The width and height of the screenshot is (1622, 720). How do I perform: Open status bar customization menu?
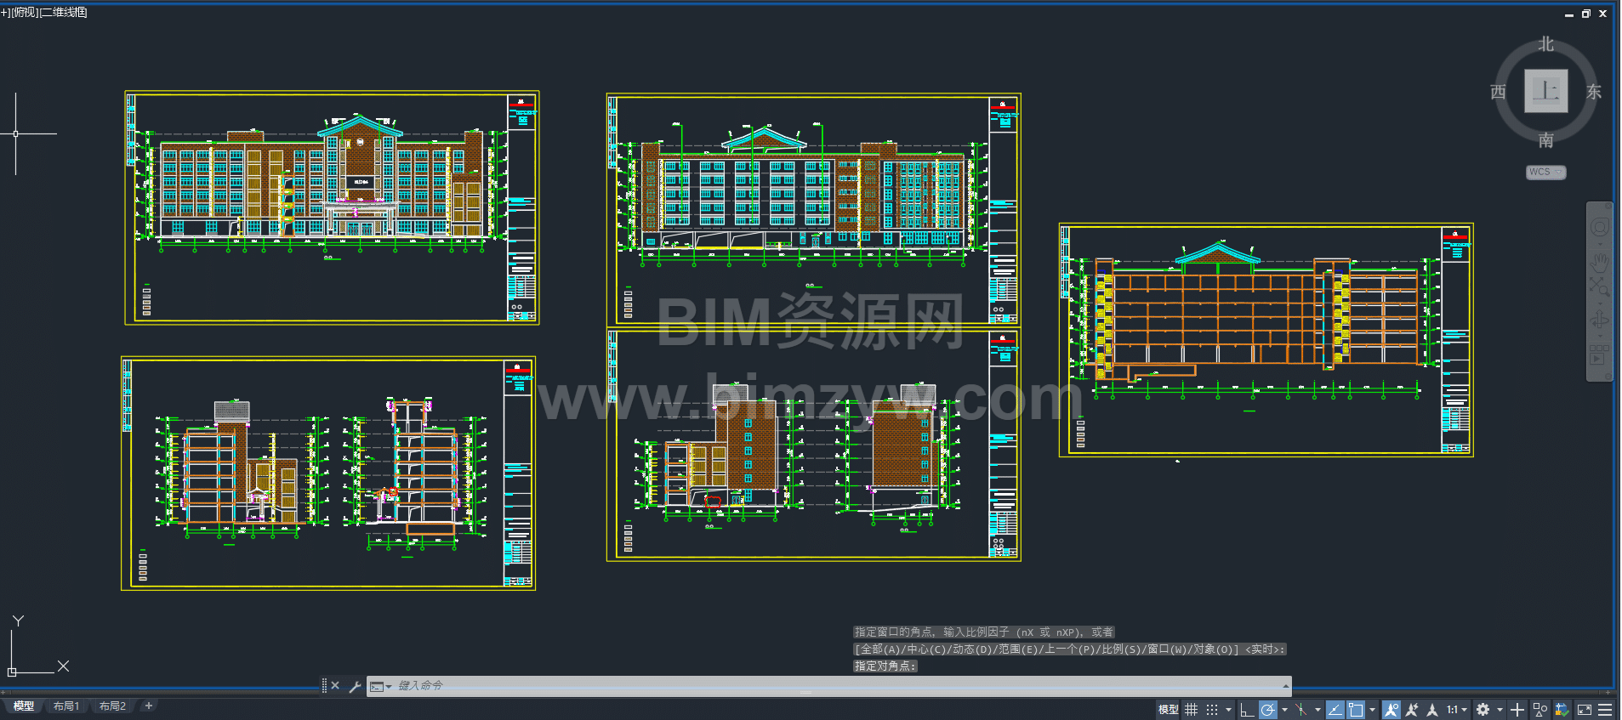[x=1605, y=710]
